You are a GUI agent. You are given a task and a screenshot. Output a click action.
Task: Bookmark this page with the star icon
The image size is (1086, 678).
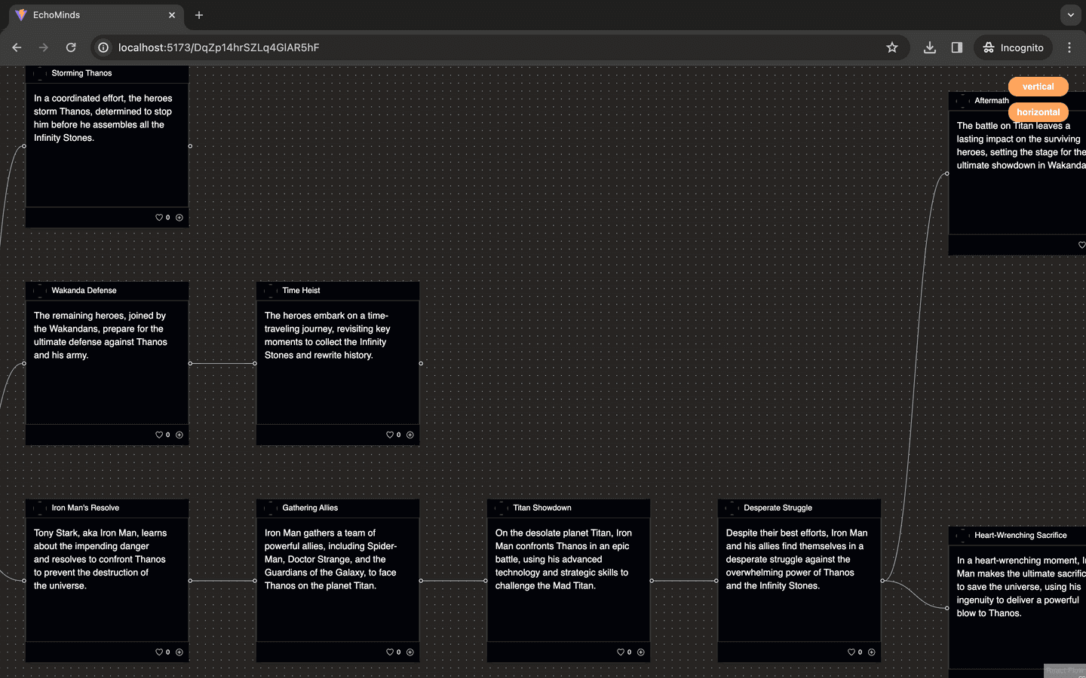892,47
